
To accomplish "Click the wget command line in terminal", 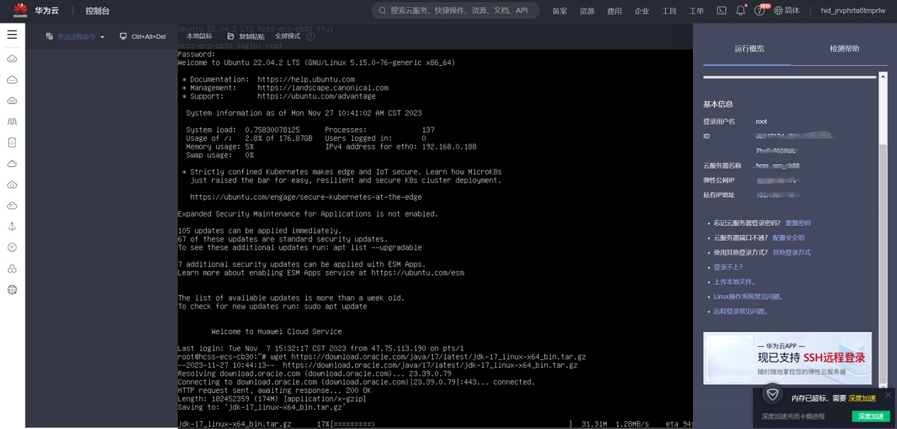I will (382, 357).
